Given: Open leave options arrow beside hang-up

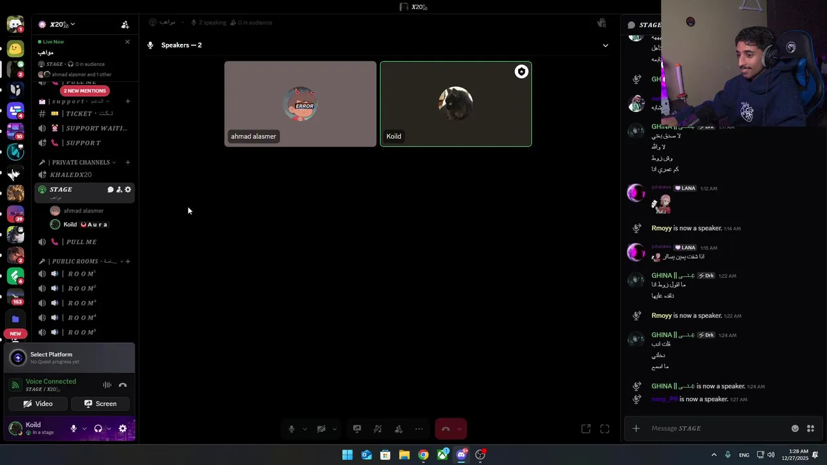Looking at the screenshot, I should [459, 429].
